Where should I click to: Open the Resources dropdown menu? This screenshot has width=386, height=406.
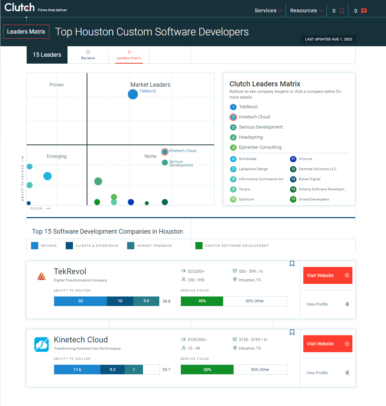coord(306,10)
